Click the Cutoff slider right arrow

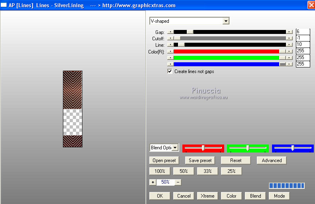[289, 38]
